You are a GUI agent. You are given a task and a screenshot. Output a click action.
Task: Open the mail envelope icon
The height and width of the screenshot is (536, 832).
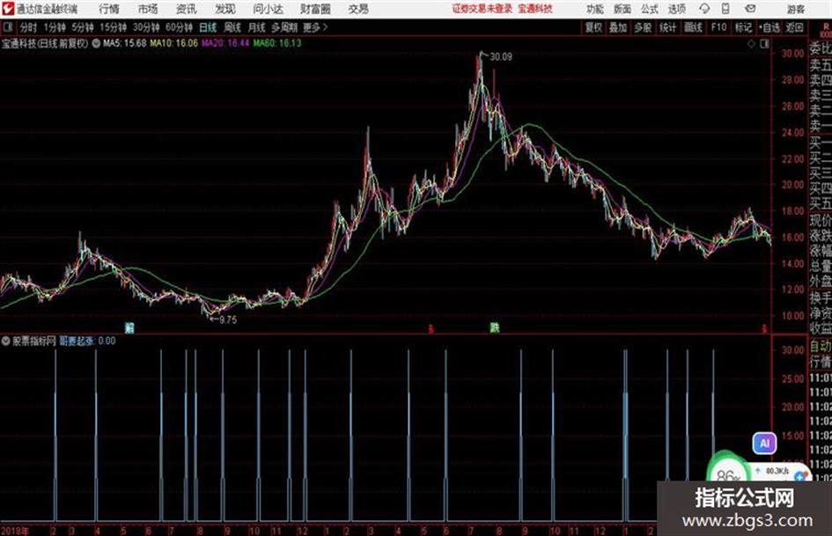(750, 9)
